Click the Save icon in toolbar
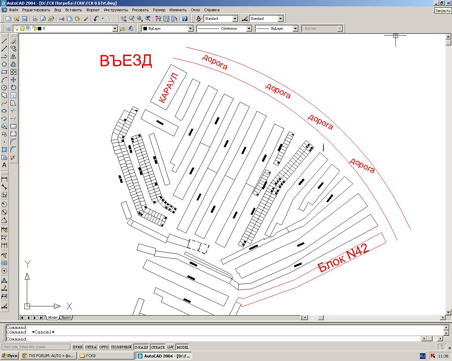 (25, 19)
